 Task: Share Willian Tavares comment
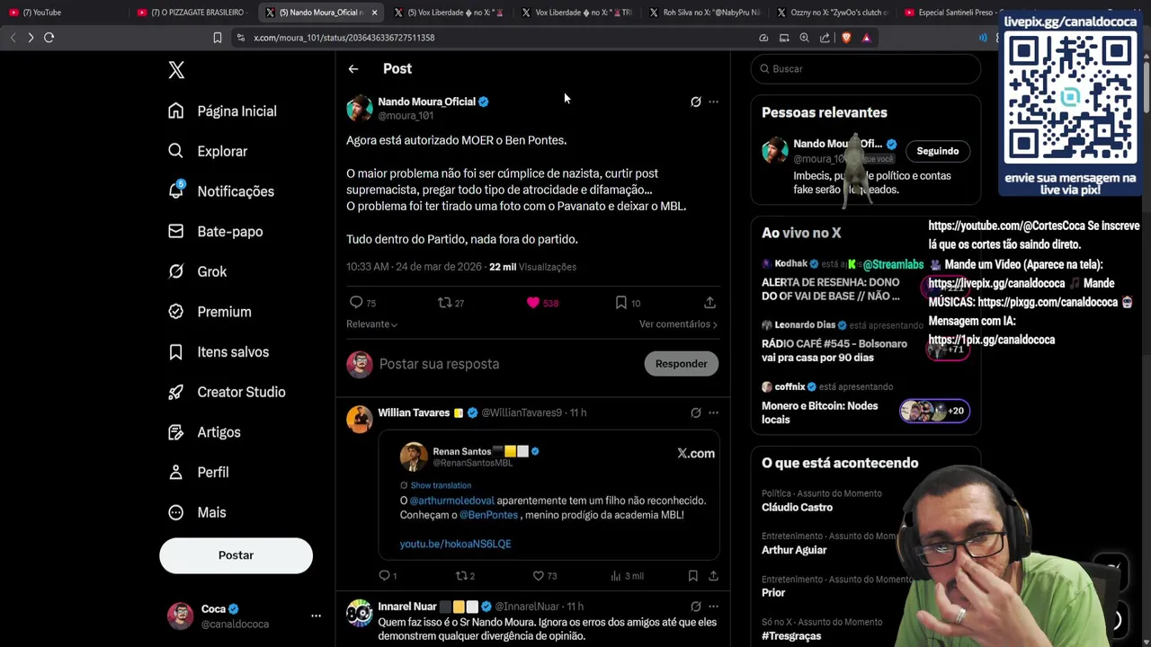point(713,576)
